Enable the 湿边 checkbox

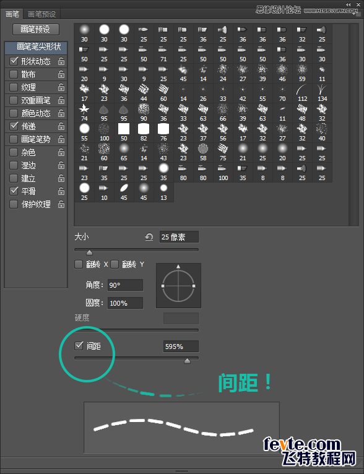14,165
